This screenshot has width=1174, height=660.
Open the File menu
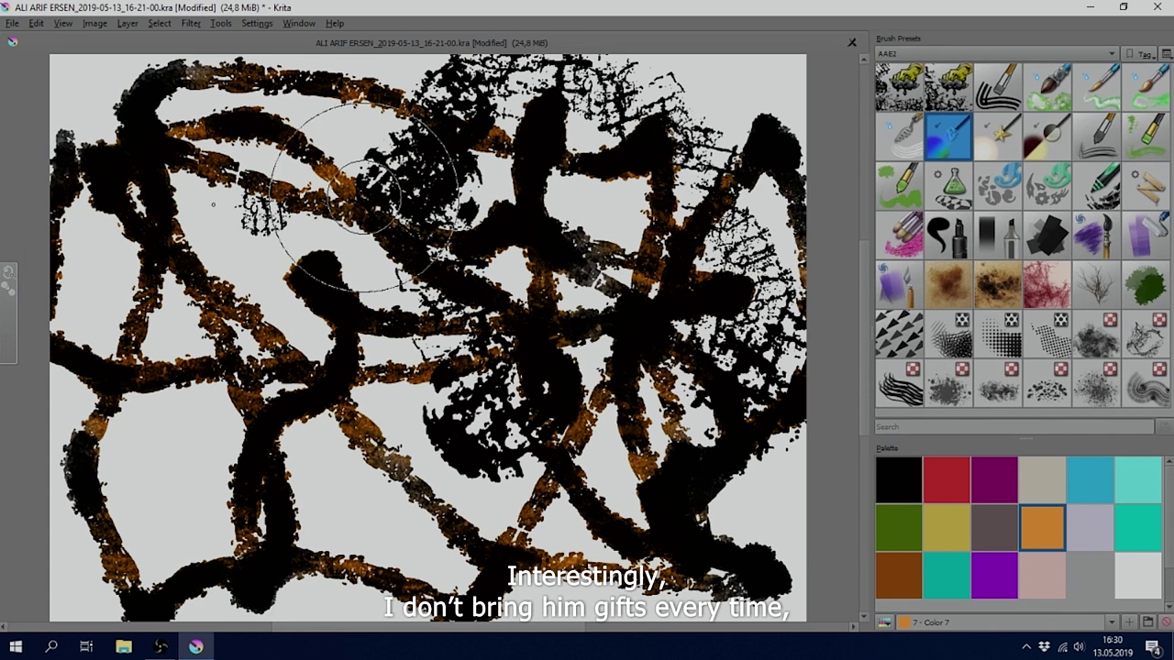tap(12, 23)
